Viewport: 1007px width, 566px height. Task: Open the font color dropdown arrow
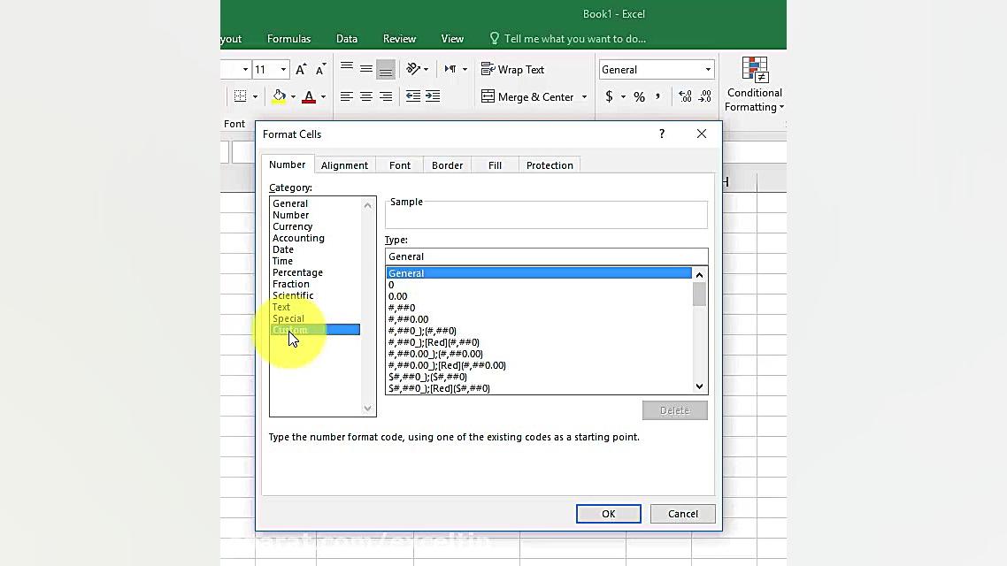[x=323, y=97]
